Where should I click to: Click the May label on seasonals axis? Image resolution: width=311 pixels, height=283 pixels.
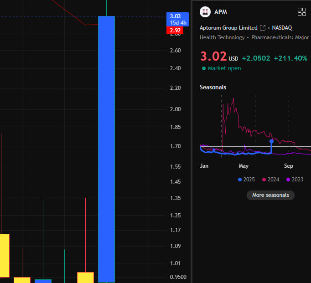click(x=244, y=166)
